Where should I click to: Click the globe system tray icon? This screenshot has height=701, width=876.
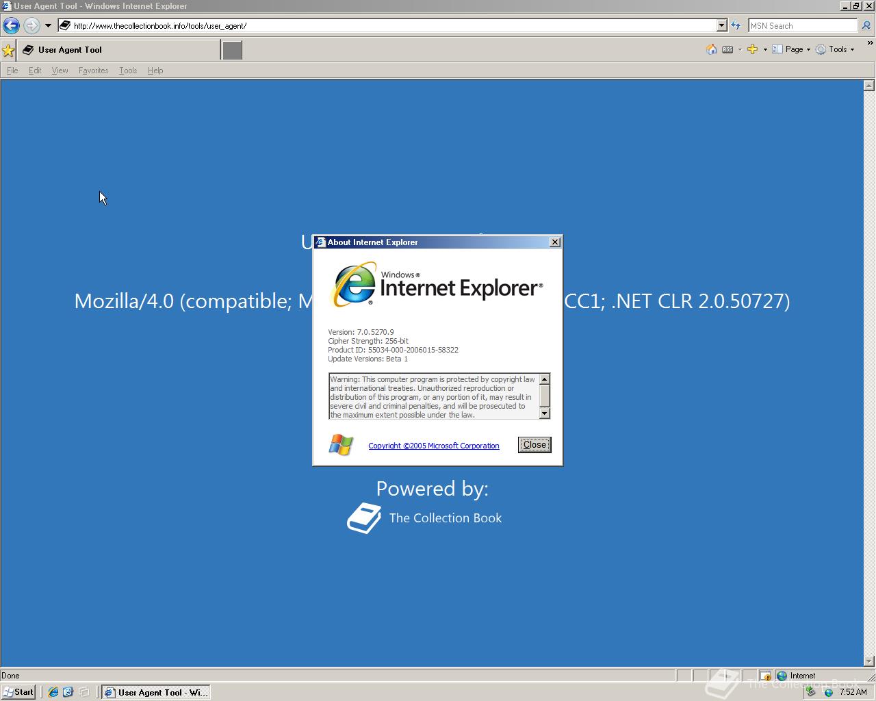[x=828, y=692]
